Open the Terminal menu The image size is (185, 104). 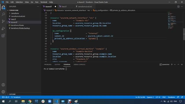[x=44, y=2]
